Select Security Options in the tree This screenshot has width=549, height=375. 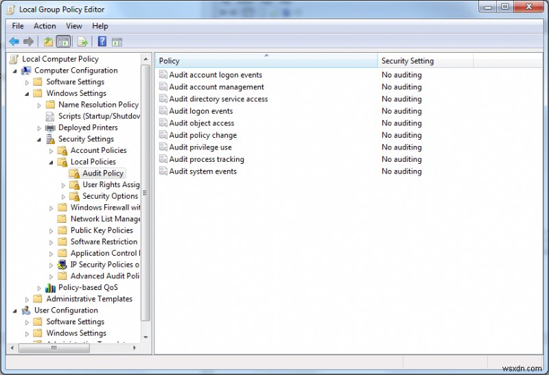click(x=110, y=196)
